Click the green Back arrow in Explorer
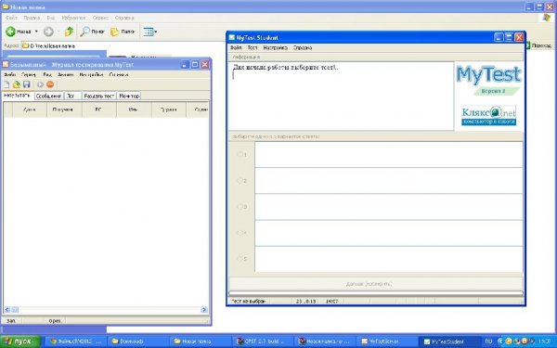 point(10,32)
